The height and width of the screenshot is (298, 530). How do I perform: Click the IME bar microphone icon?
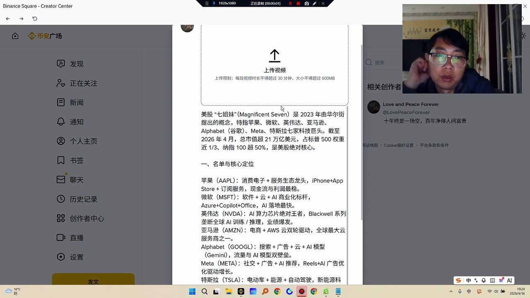pyautogui.click(x=484, y=280)
